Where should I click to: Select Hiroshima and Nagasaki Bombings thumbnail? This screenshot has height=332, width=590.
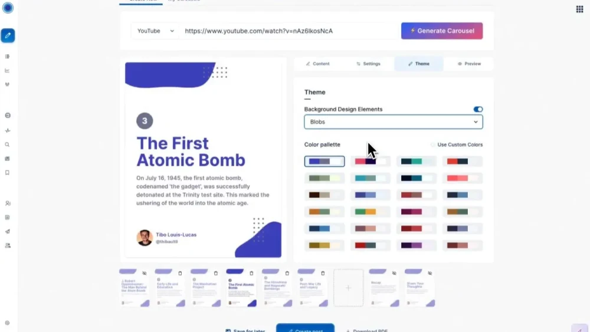coord(277,288)
